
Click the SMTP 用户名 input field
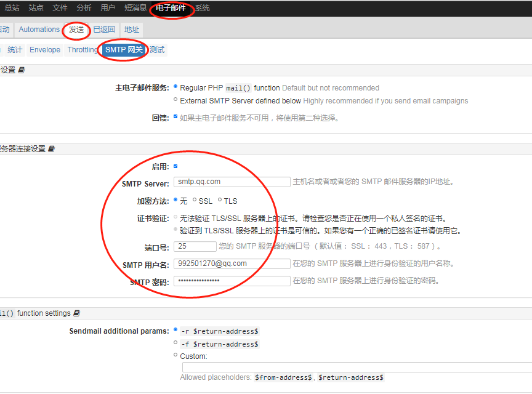point(232,263)
